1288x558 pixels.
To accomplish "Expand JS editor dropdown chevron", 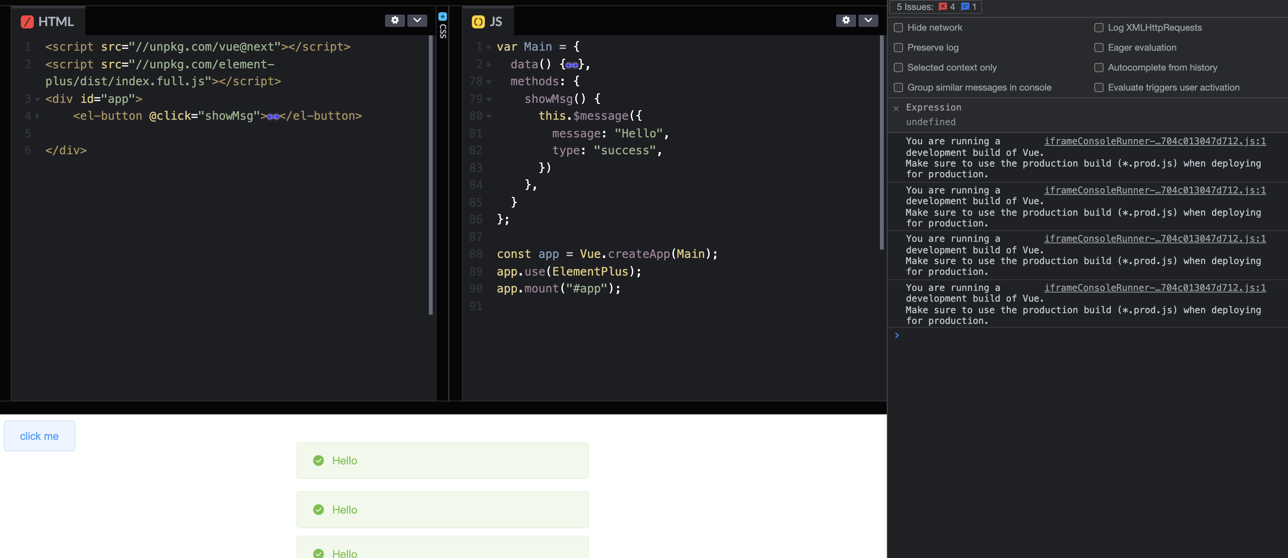I will point(868,20).
